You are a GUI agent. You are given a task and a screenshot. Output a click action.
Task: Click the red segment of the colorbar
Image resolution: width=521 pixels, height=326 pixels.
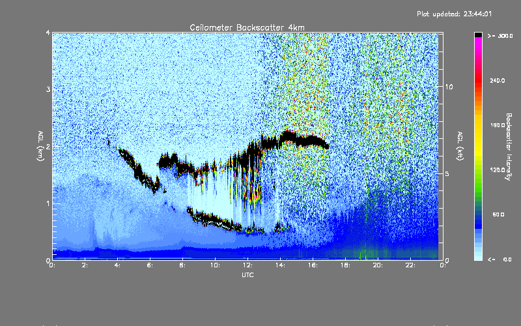(x=478, y=80)
